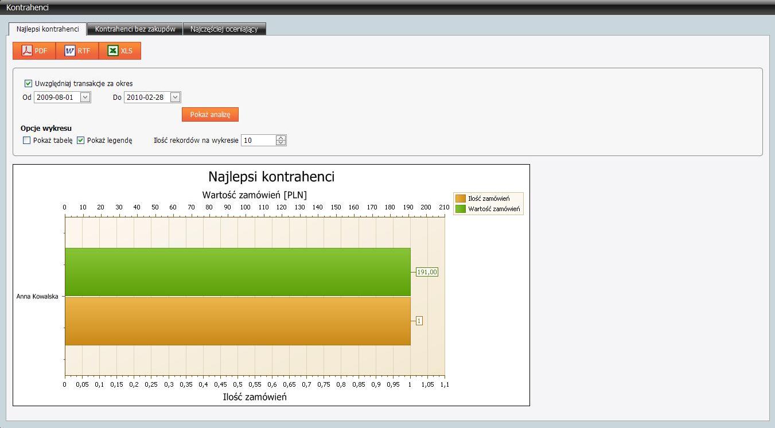Image resolution: width=775 pixels, height=428 pixels.
Task: Click green Wartość zamówień legend swatch
Action: point(461,209)
